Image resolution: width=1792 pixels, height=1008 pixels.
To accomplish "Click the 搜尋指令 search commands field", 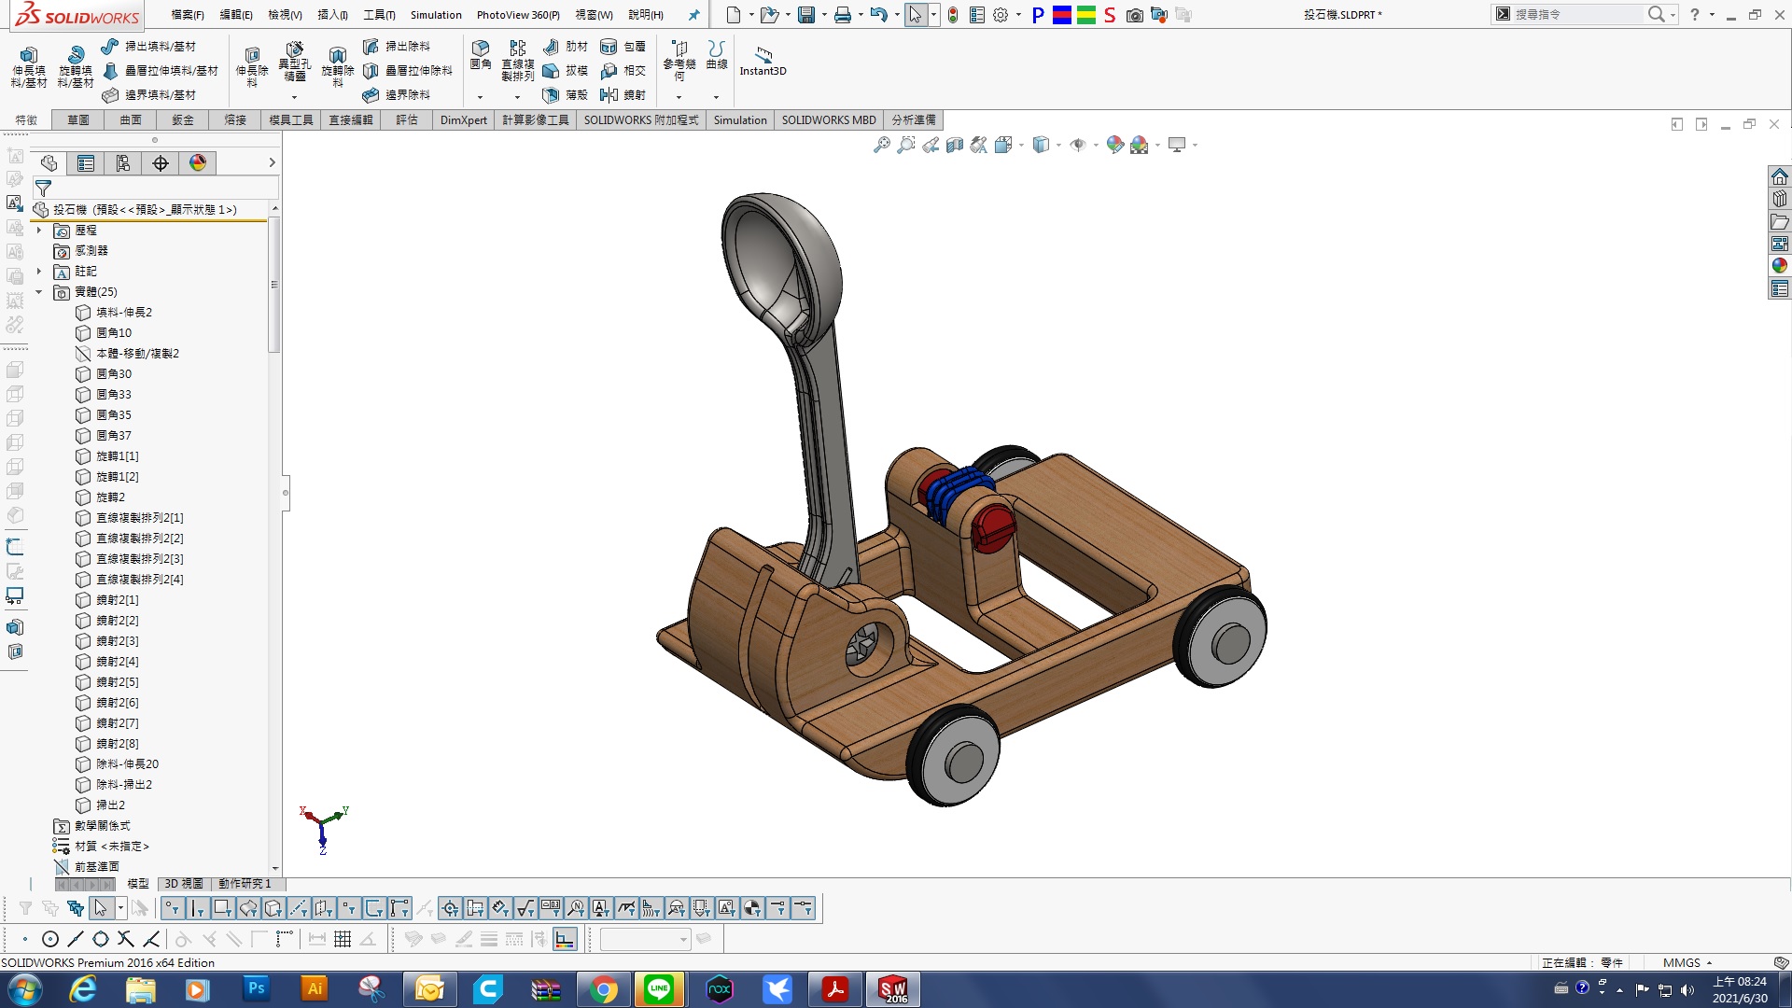I will click(1577, 15).
